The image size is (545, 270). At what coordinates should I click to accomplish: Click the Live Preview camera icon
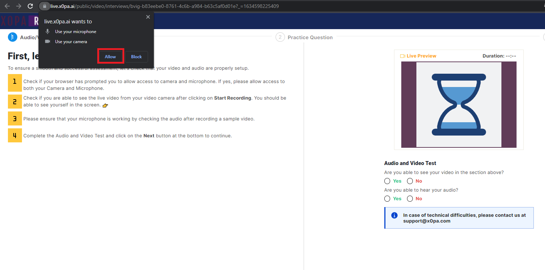click(x=403, y=56)
